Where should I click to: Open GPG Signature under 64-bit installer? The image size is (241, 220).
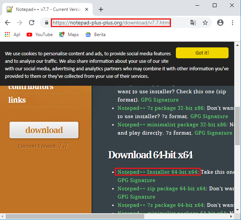point(136,180)
